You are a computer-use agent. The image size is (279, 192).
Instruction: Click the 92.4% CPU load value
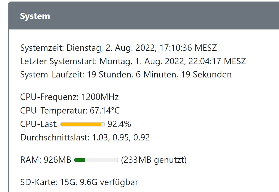click(119, 124)
